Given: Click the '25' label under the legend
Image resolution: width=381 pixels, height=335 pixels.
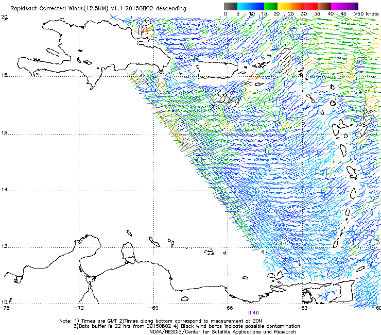Looking at the screenshot, I should tap(291, 14).
